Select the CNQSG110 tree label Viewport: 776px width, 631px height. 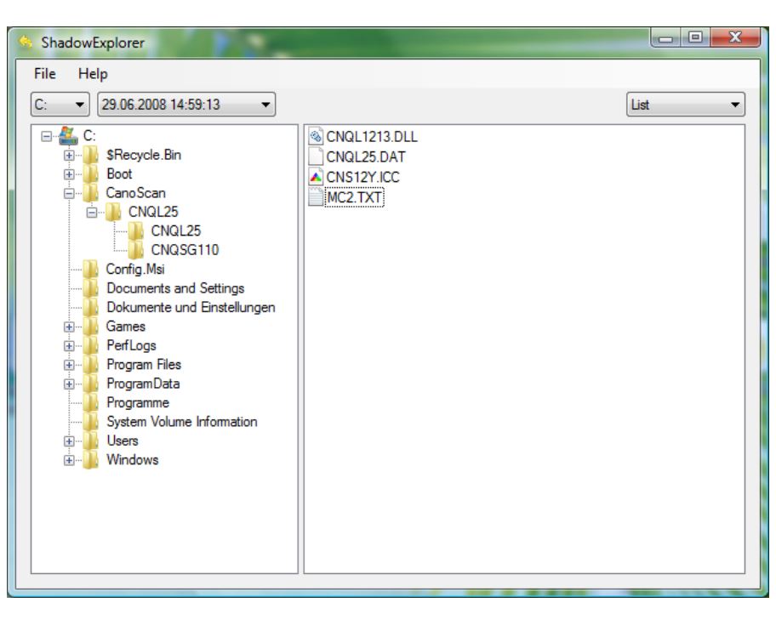[x=185, y=250]
